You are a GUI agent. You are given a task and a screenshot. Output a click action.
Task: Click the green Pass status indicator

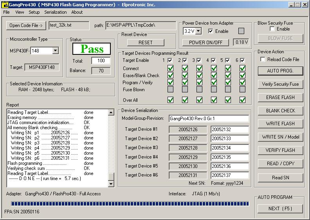(x=92, y=49)
